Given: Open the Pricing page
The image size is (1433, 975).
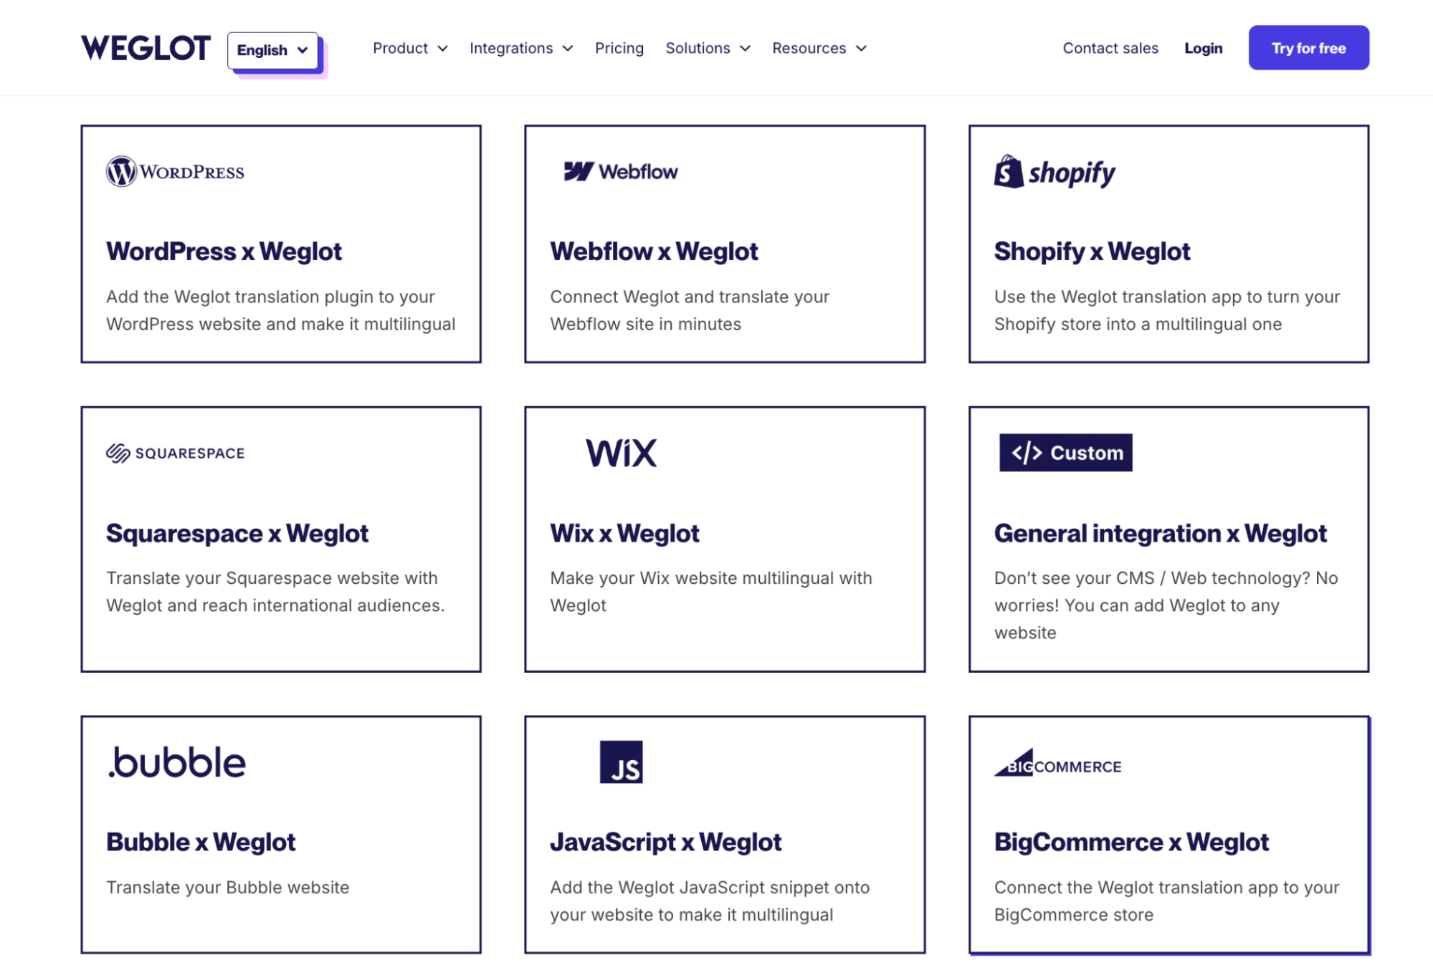Looking at the screenshot, I should (619, 48).
